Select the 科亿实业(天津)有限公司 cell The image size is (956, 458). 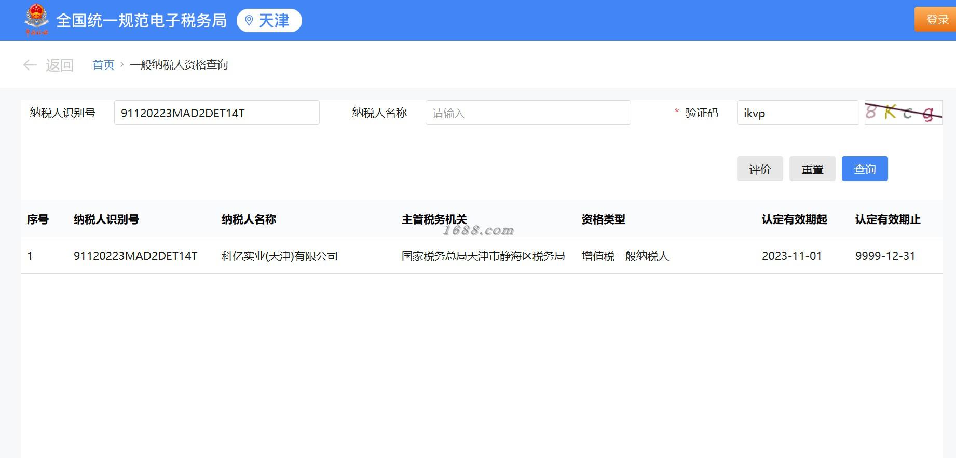pos(280,256)
